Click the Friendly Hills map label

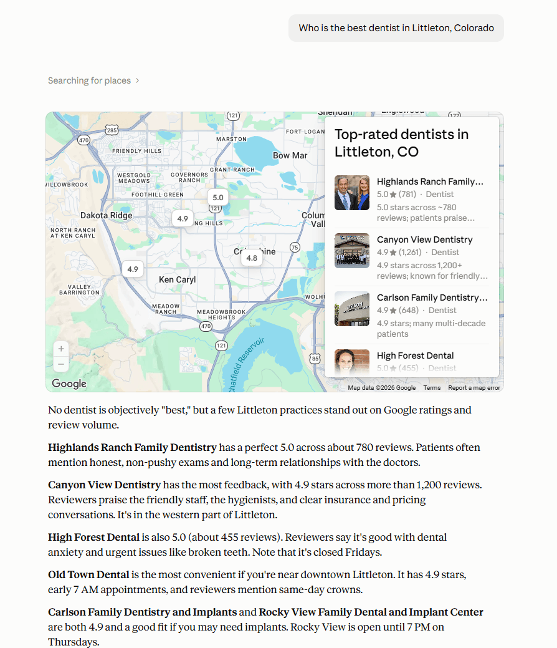click(x=136, y=151)
